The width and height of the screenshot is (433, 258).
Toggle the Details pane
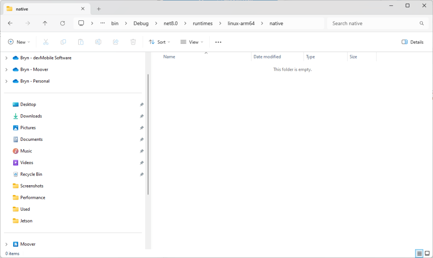point(412,42)
